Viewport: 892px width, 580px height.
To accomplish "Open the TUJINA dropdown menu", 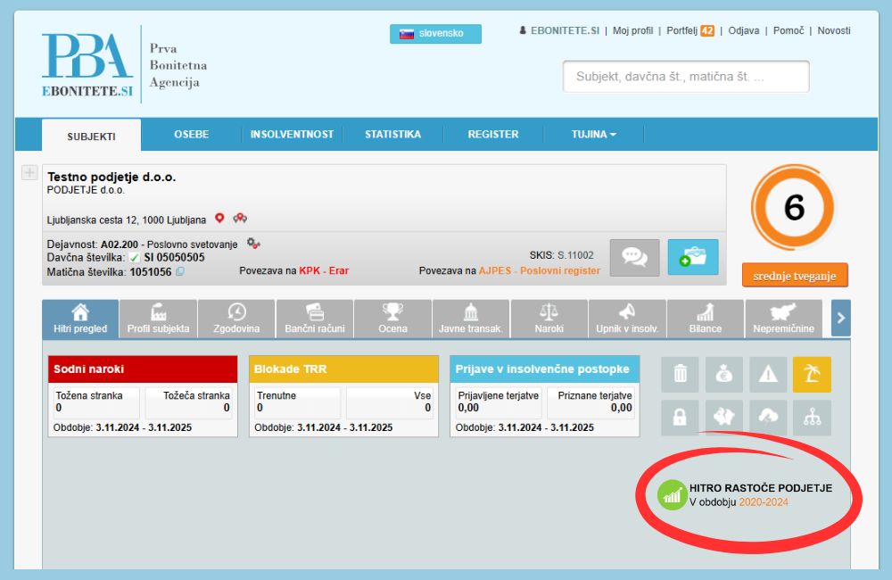I will (593, 135).
